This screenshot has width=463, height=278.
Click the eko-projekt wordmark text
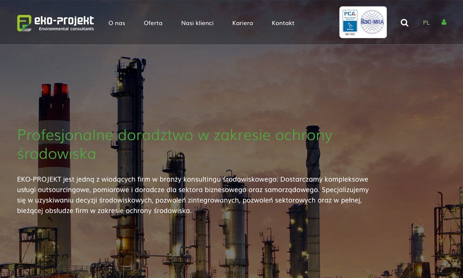66,20
